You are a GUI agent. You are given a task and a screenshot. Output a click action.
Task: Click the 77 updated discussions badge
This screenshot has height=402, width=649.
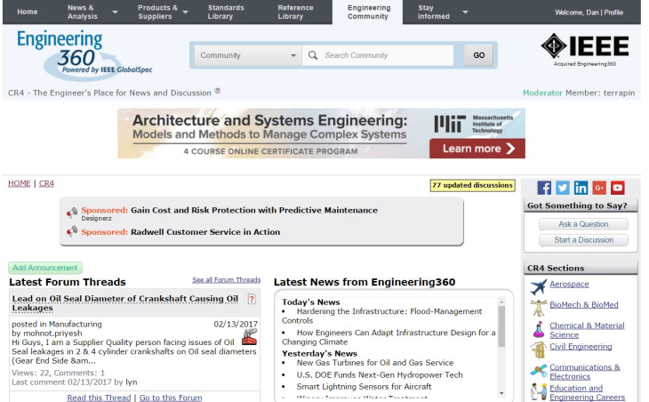(x=472, y=185)
